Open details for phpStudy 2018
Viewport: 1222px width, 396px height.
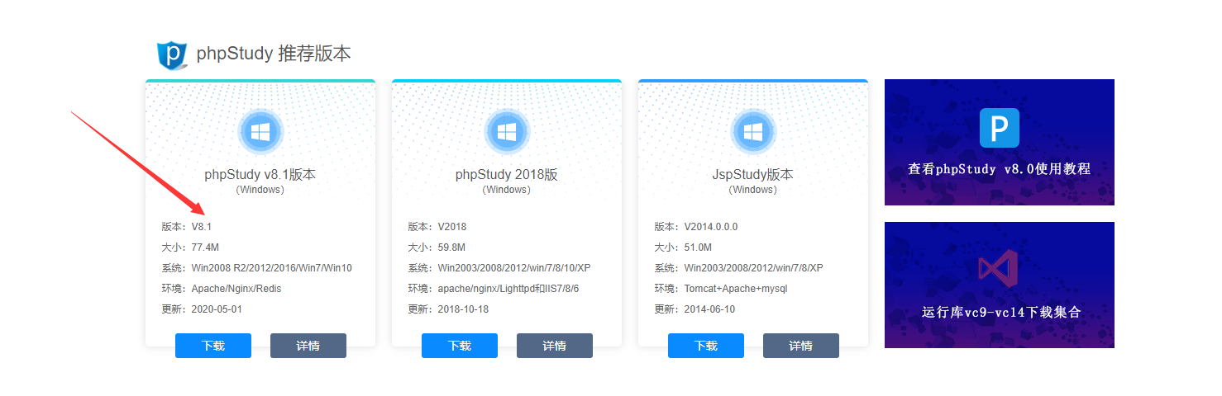click(555, 346)
